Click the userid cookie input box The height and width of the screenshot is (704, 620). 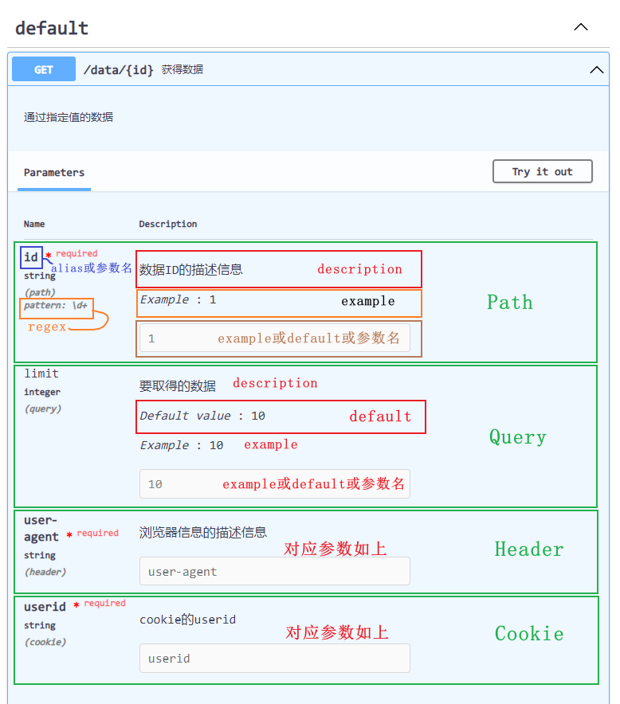[x=274, y=659]
